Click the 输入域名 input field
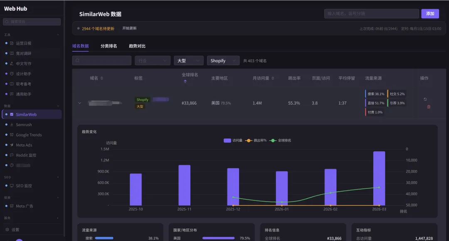The width and height of the screenshot is (449, 241). tap(371, 14)
